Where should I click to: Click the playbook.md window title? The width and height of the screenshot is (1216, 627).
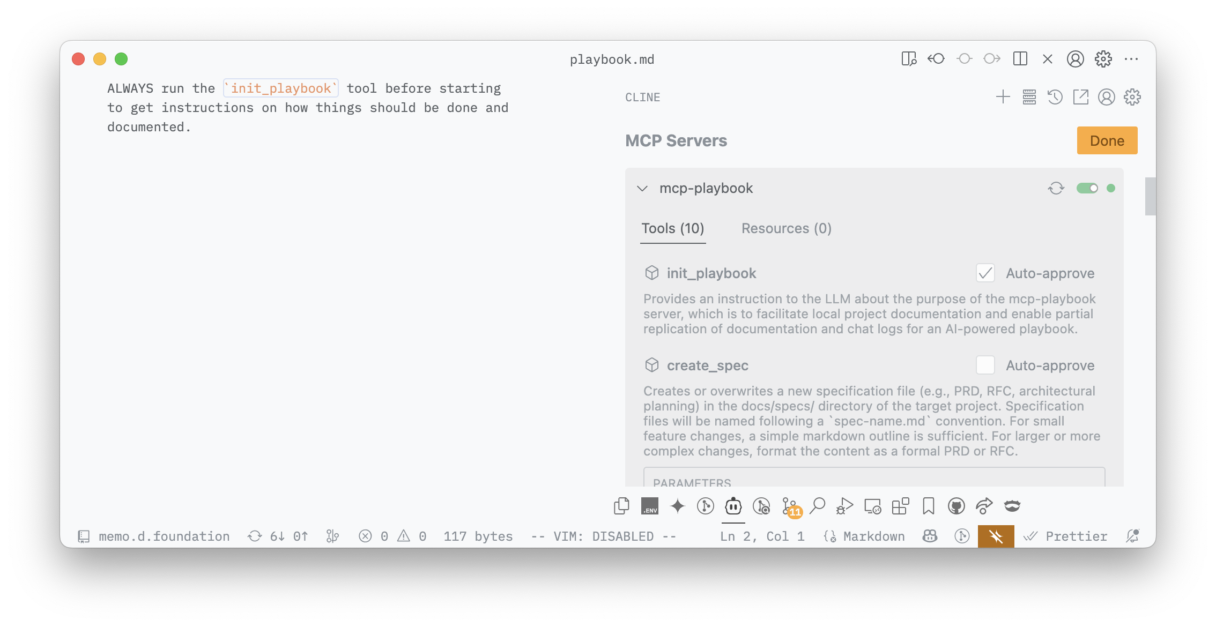[x=612, y=59]
